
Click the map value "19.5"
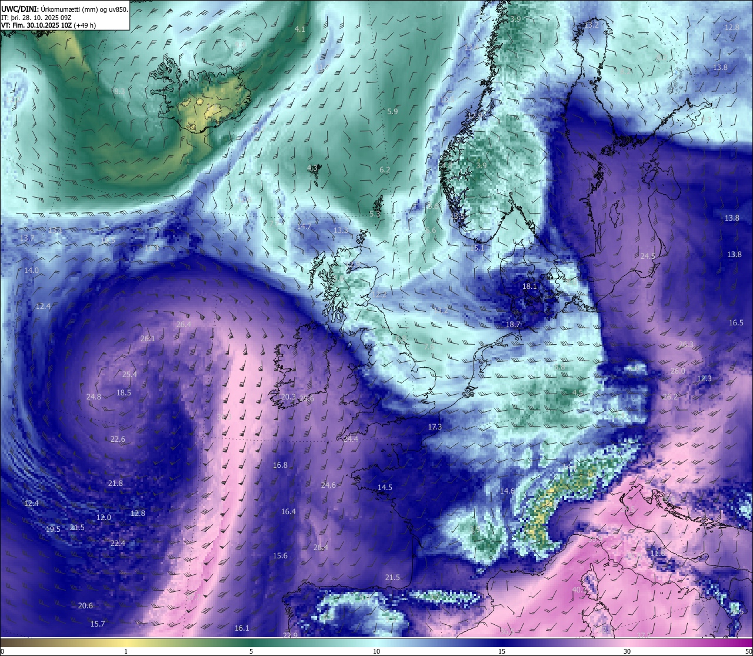click(53, 530)
